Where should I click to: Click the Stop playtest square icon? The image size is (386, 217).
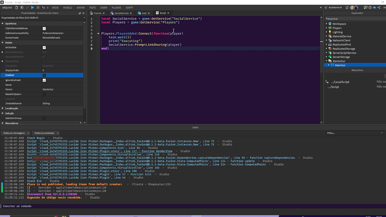pyautogui.click(x=38, y=8)
